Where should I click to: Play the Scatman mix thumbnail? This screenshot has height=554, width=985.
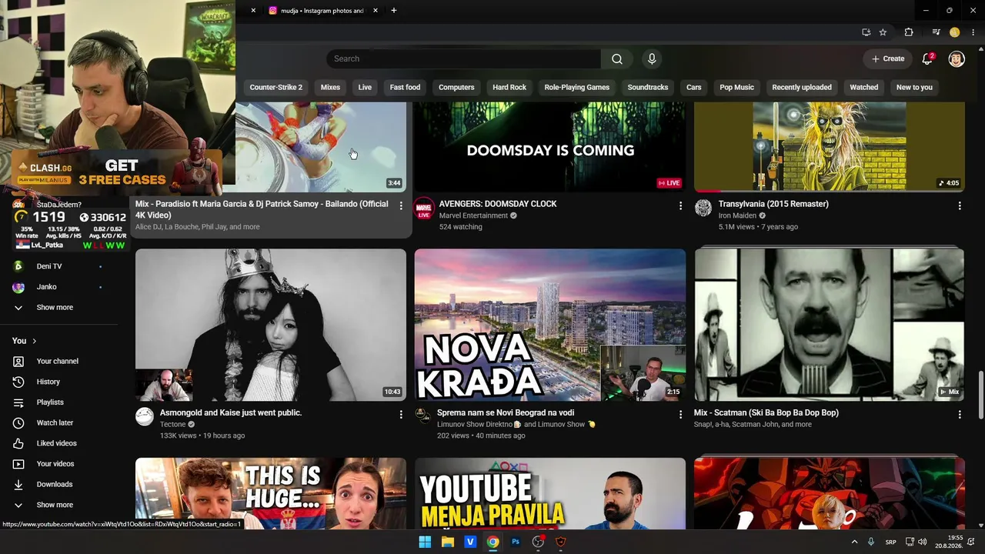830,325
